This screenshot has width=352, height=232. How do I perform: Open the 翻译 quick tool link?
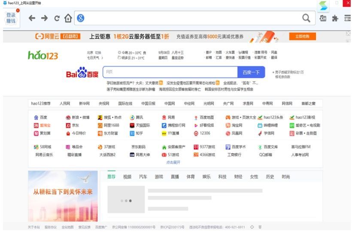point(274,58)
